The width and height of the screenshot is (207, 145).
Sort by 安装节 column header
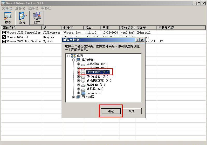pos(146,28)
